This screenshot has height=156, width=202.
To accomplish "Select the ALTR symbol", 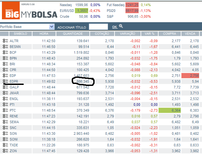I will tap(14, 41).
